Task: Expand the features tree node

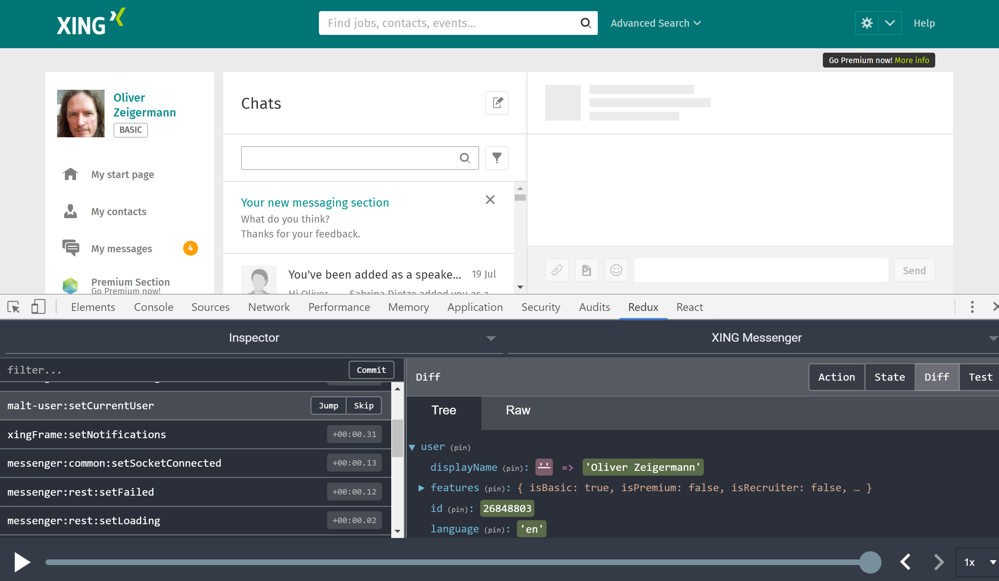Action: coord(421,488)
